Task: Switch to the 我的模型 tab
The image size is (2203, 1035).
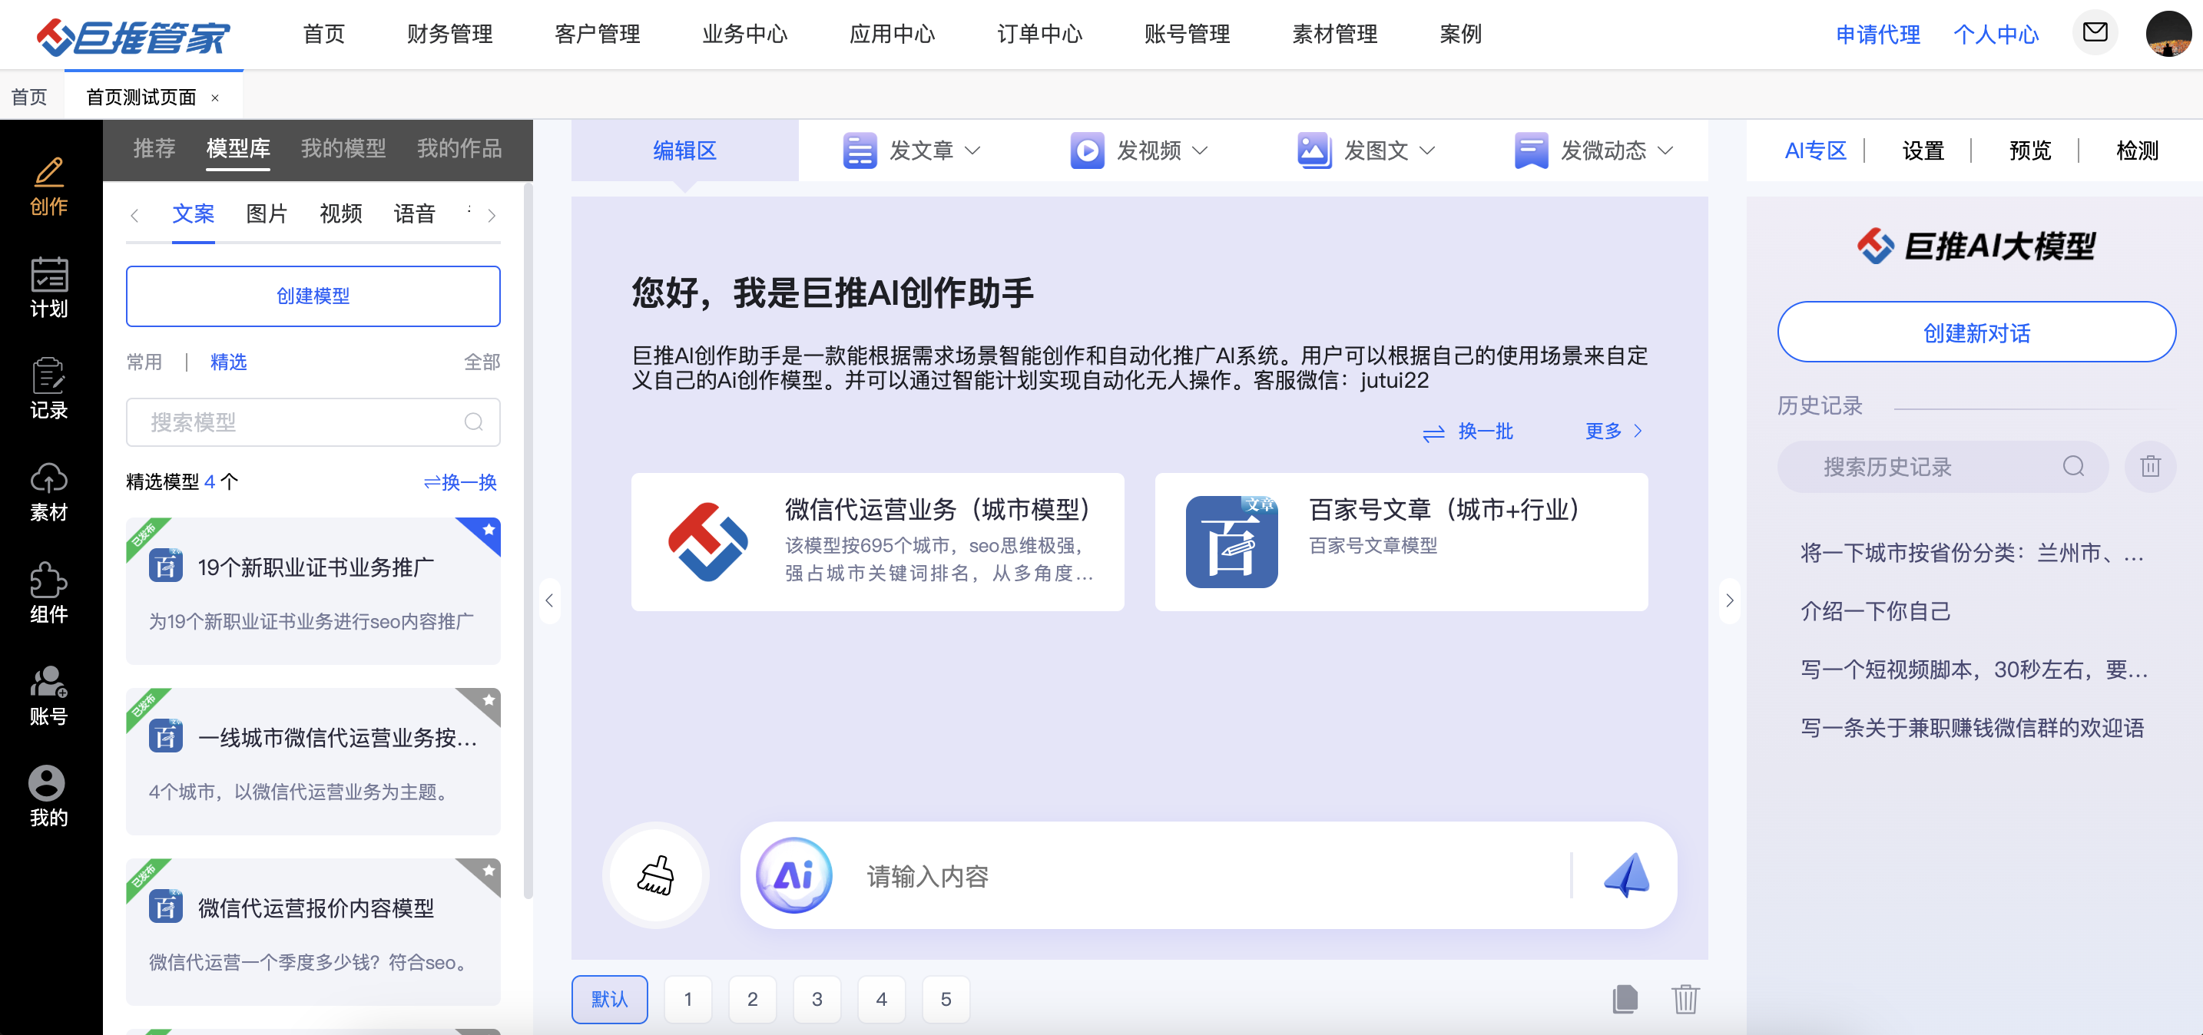Action: coord(343,149)
